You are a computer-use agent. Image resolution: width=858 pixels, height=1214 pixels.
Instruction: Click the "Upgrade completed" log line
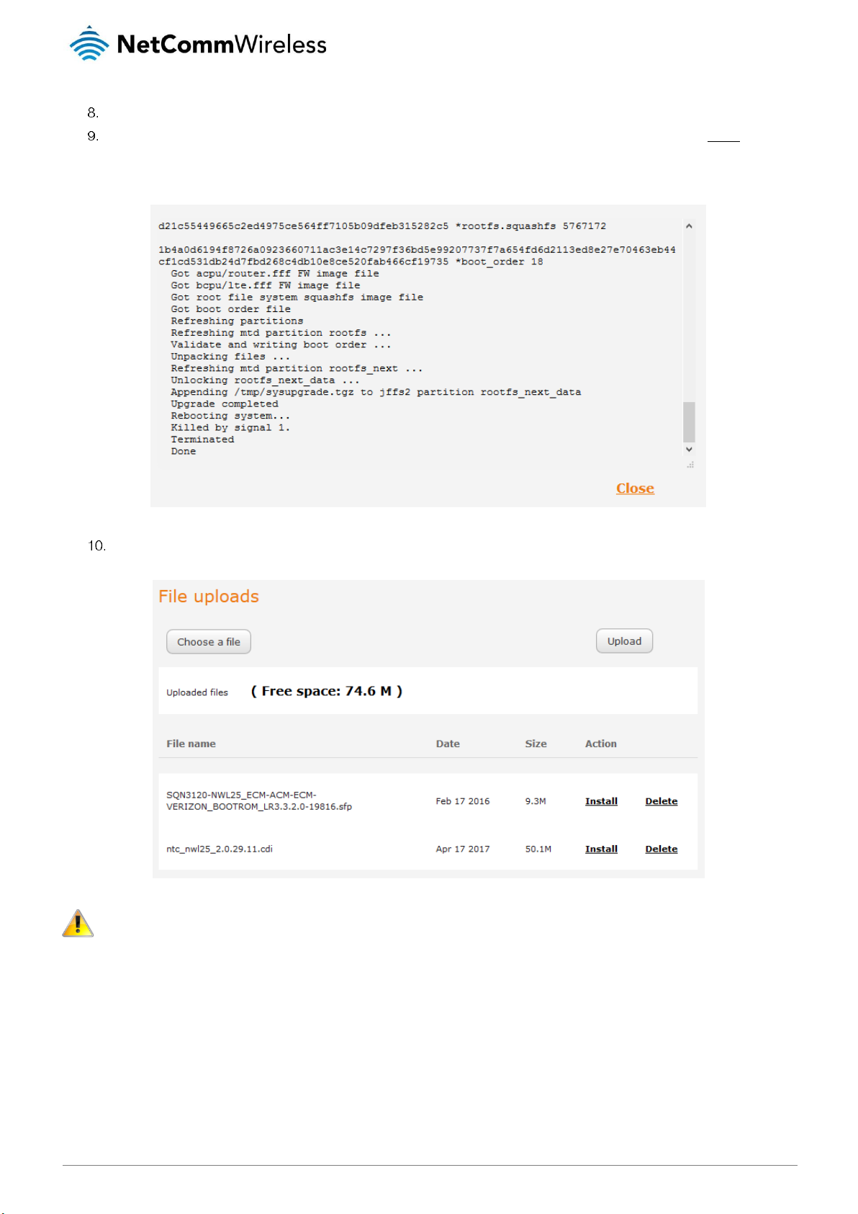click(x=224, y=404)
